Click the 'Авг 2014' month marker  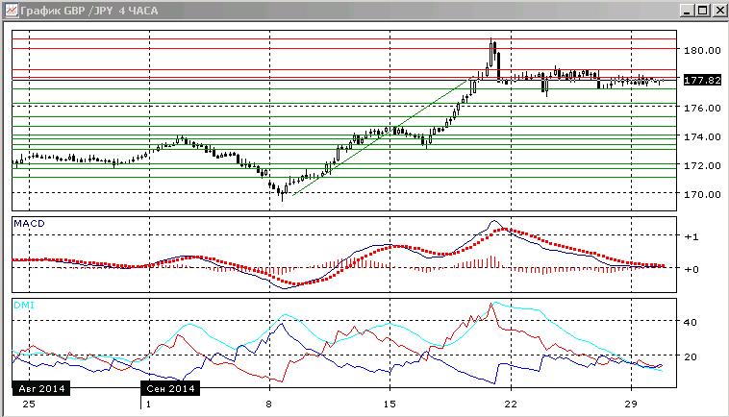coord(41,389)
